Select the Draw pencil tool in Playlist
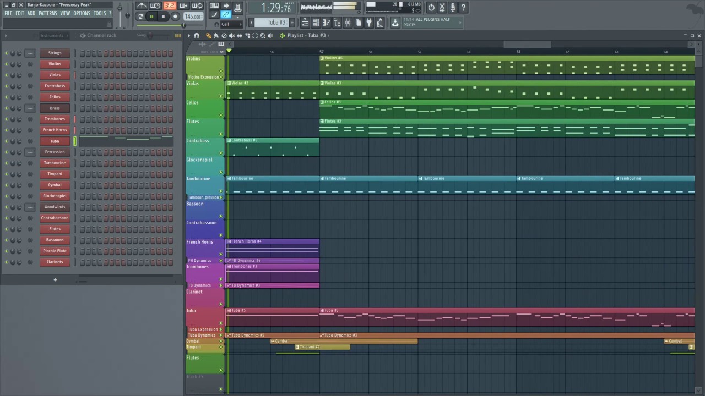The width and height of the screenshot is (705, 396). point(208,36)
